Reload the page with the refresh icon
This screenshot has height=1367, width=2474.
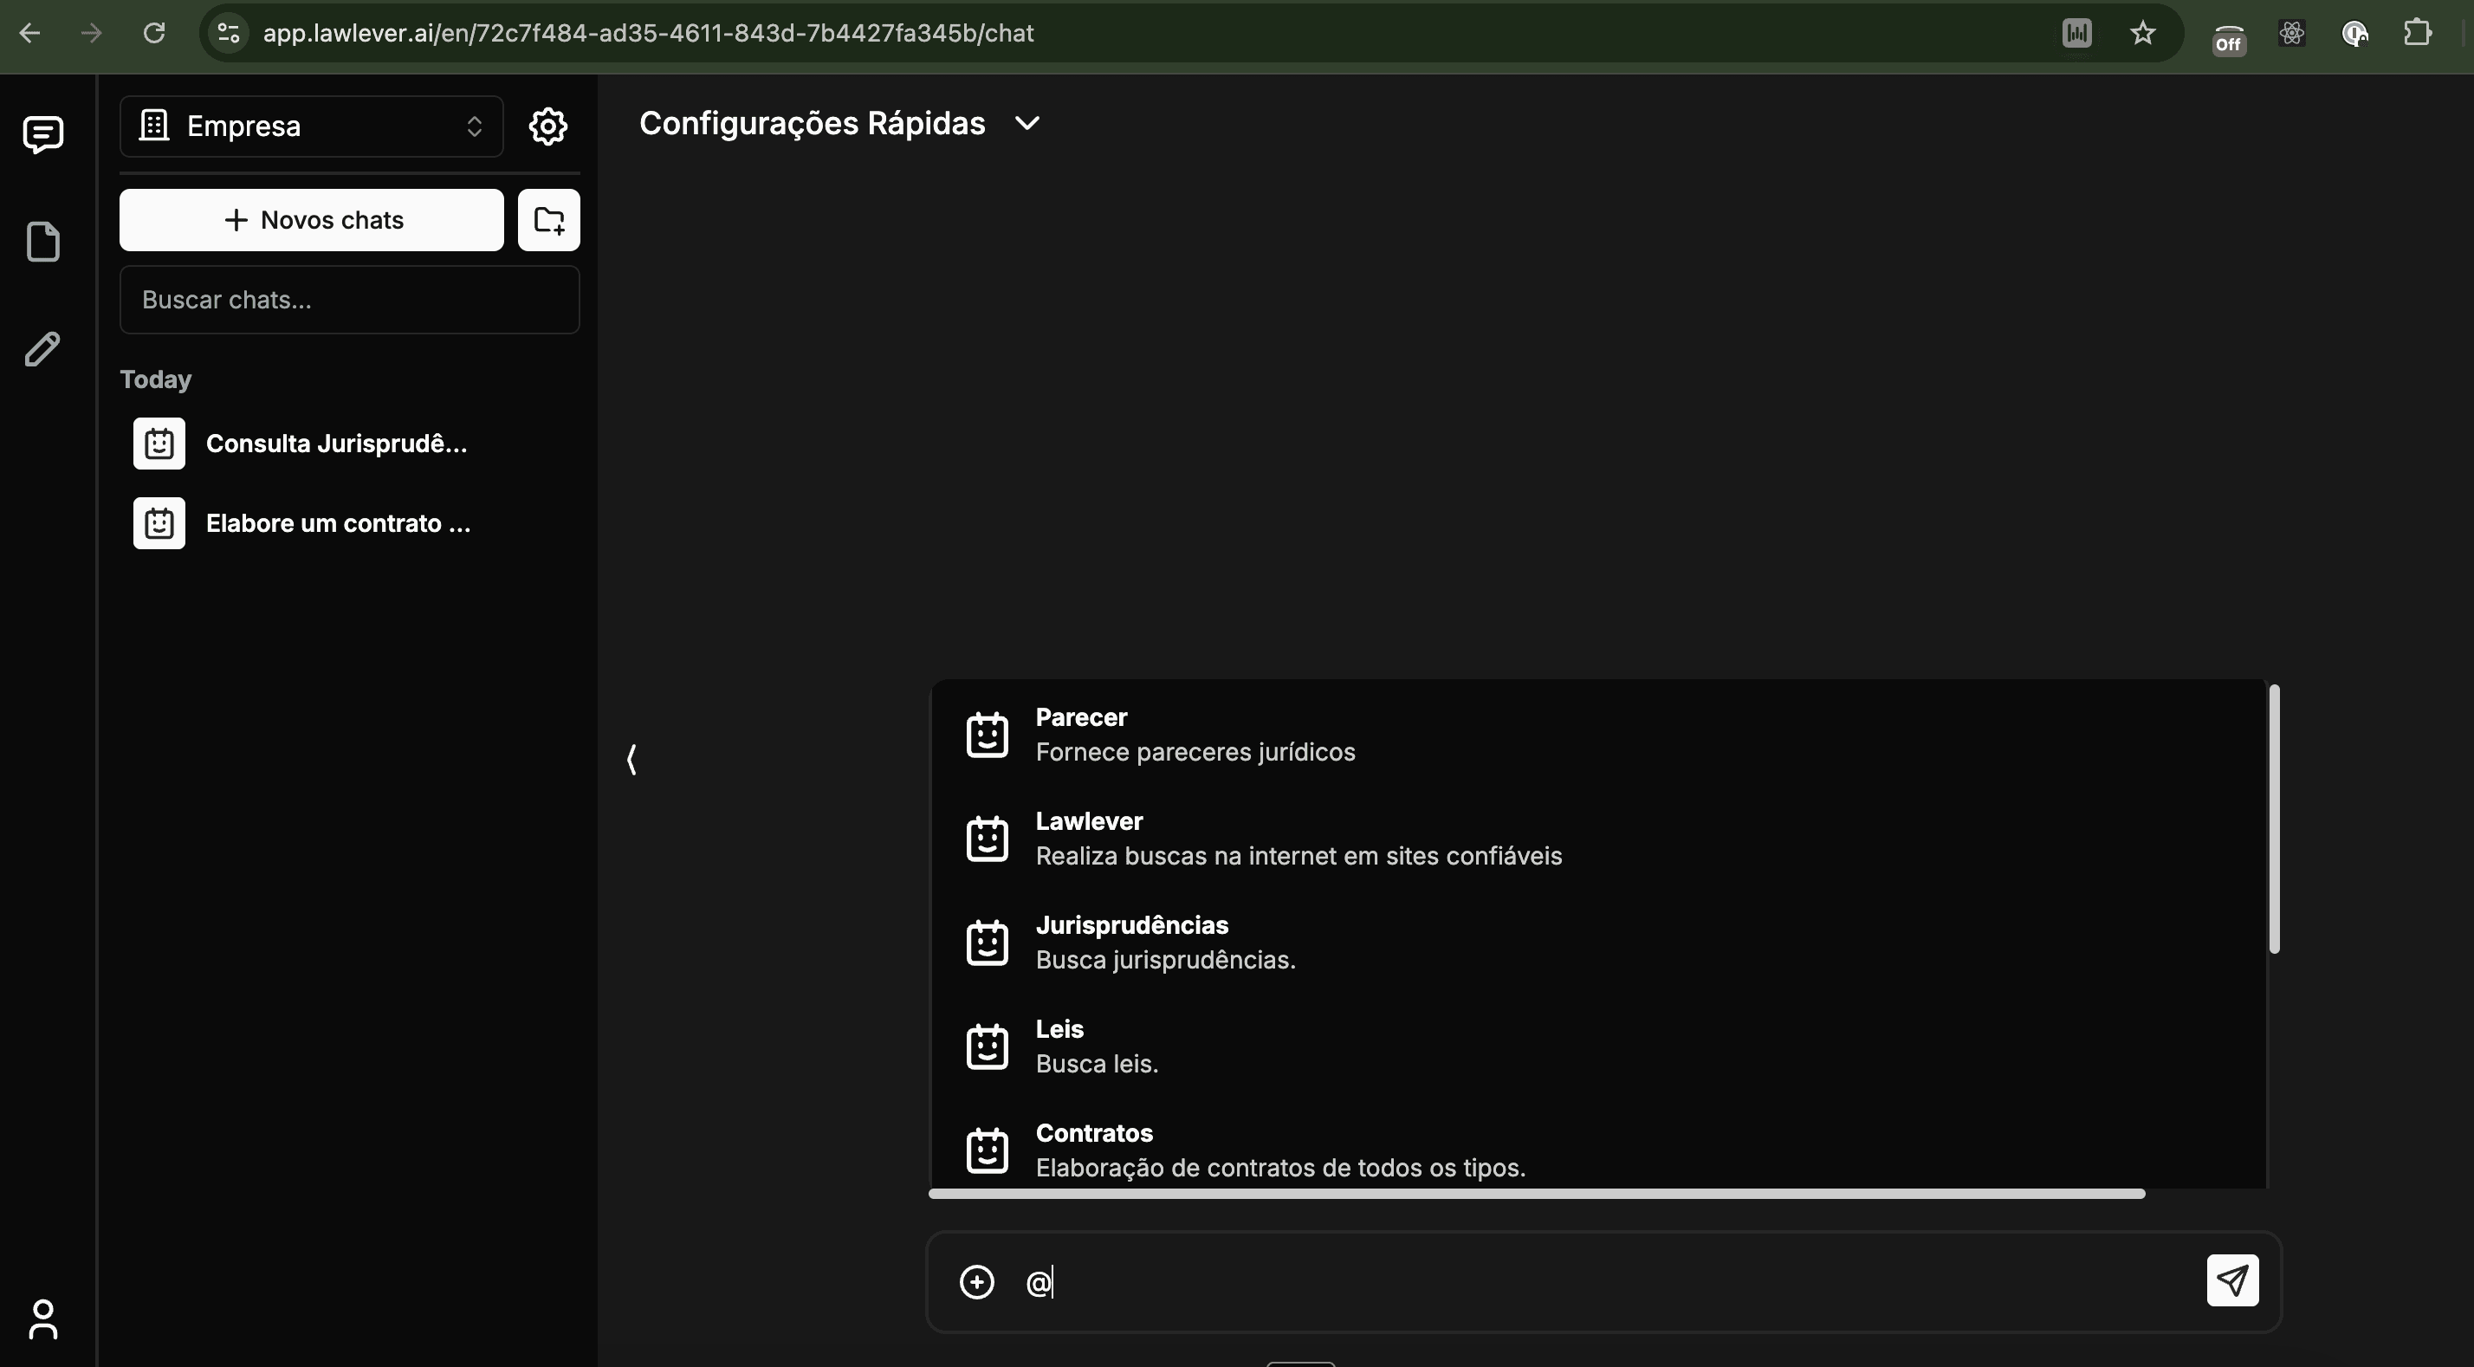point(153,33)
